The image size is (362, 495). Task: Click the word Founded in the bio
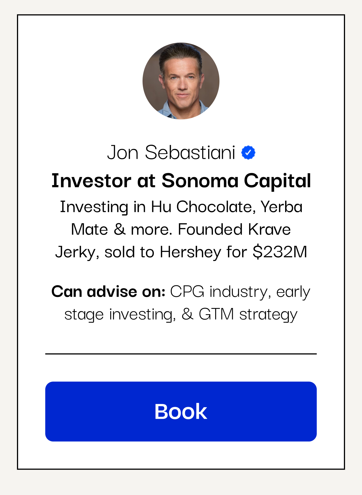pos(210,229)
